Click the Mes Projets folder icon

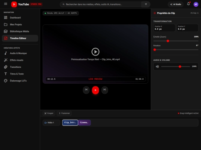coord(6,24)
